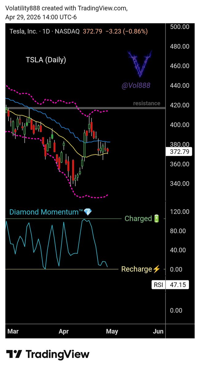Click the 340.00 price axis label
Screen dimensions: 200x370
coord(179,184)
